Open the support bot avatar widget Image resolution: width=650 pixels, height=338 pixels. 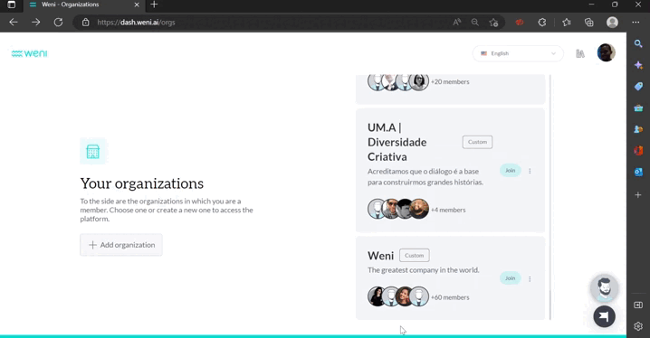(x=605, y=287)
